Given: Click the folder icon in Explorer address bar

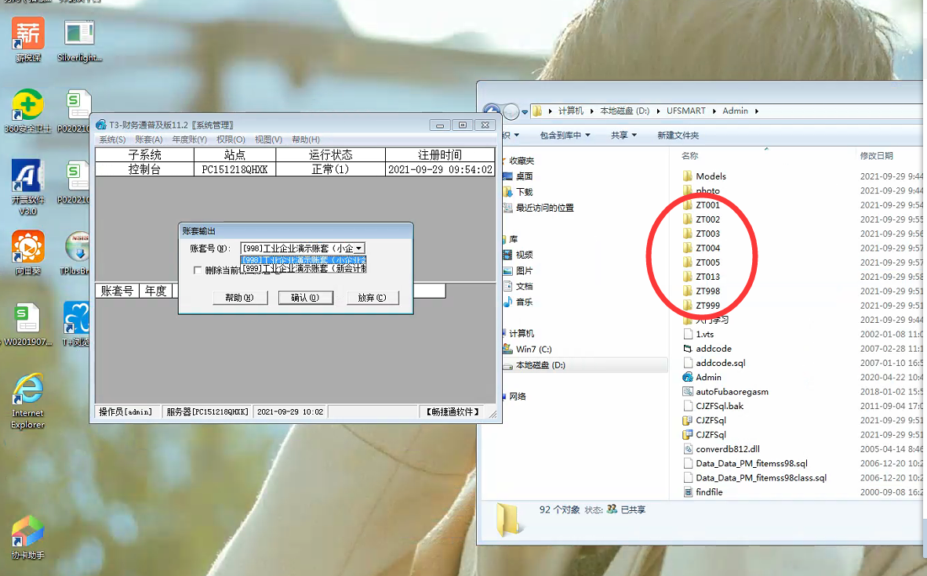Looking at the screenshot, I should click(537, 110).
